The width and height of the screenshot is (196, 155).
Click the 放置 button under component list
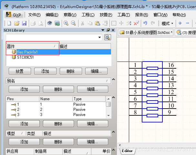(x=19, y=71)
